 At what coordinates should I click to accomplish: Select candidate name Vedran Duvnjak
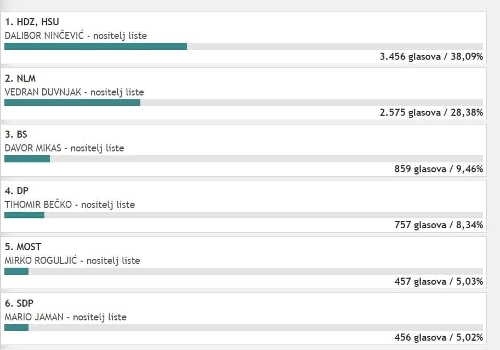pos(44,92)
